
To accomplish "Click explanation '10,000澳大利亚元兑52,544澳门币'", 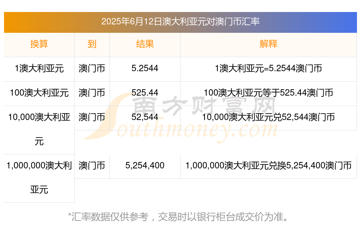I will (x=268, y=117).
